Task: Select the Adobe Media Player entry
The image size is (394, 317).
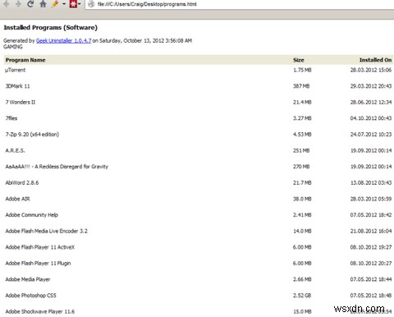Action: pyautogui.click(x=28, y=279)
